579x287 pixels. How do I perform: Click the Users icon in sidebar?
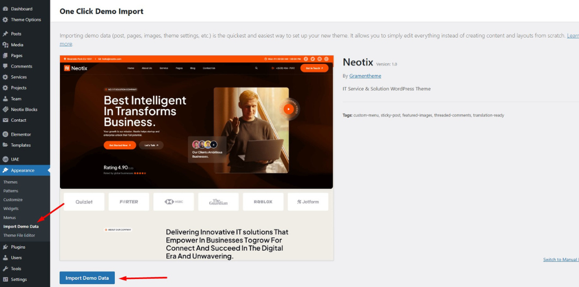coord(5,258)
